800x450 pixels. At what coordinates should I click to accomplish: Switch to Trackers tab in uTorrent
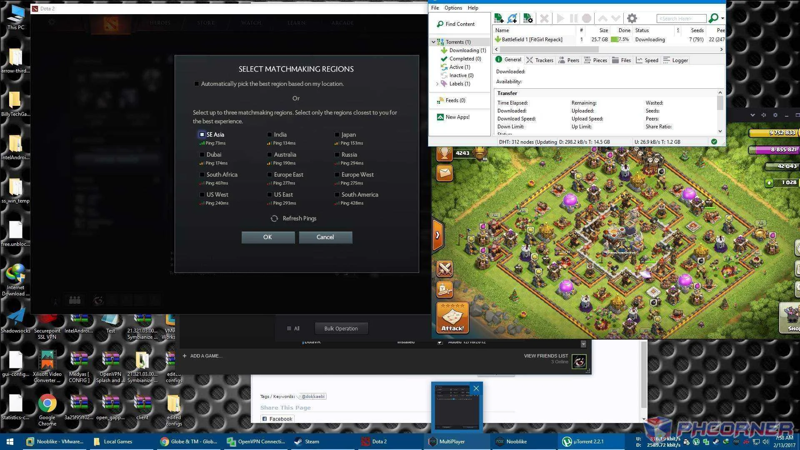tap(540, 60)
